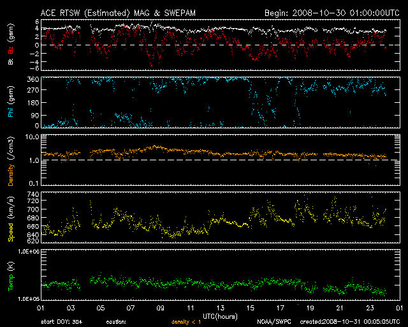Viewport: 408px width, 327px height.
Task: Click the green Temp (K) axis label
Action: [10, 275]
